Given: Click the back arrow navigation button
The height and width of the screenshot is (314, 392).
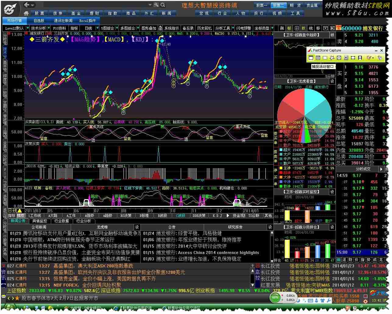Looking at the screenshot, I should (x=26, y=5).
